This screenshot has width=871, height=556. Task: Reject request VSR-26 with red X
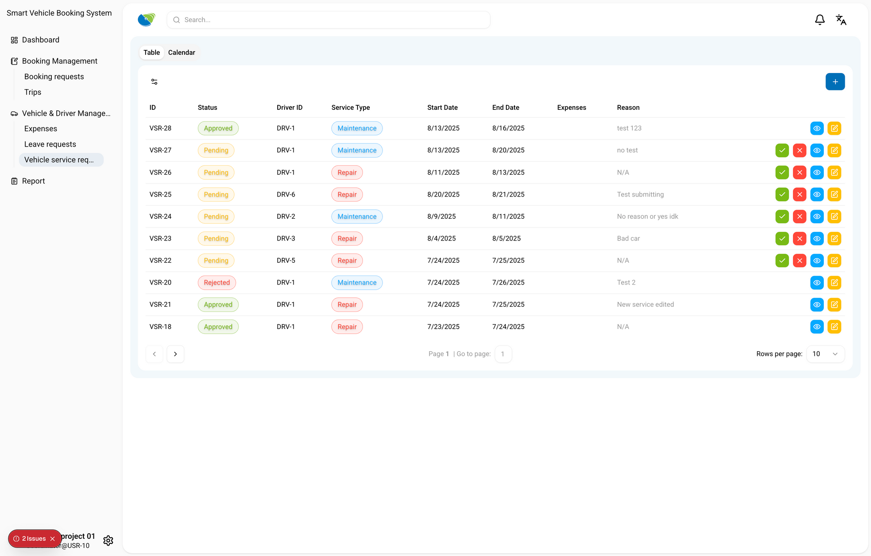[799, 172]
